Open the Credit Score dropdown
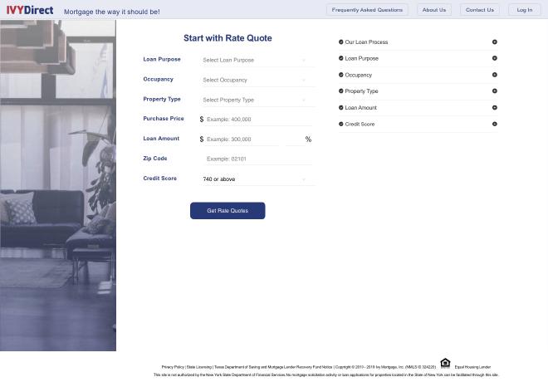 (254, 179)
